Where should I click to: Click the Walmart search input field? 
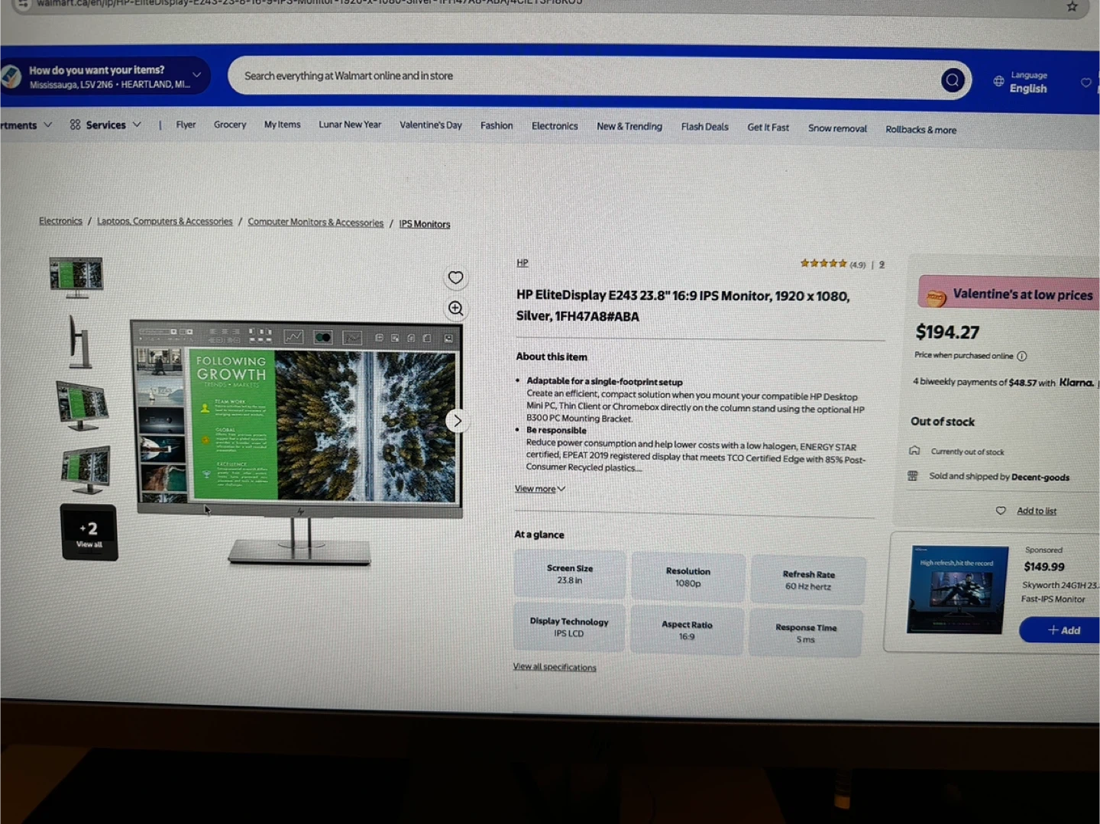click(581, 77)
